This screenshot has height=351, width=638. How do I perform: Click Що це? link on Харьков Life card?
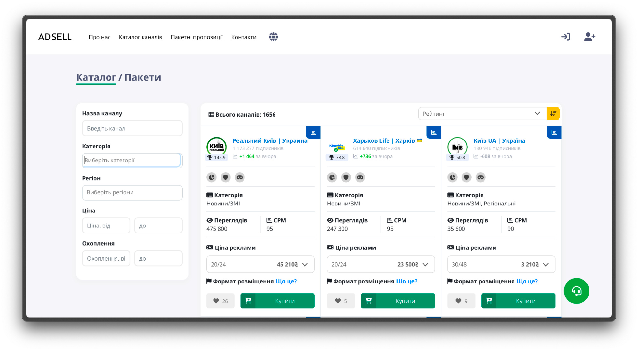tap(407, 281)
